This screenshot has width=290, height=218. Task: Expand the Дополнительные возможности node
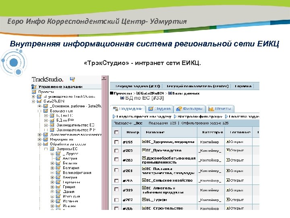point(39,134)
